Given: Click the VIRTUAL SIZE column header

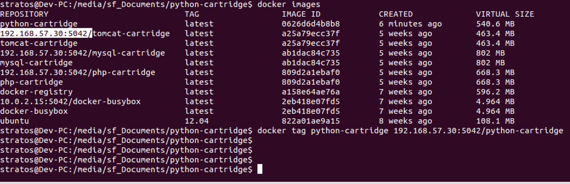Looking at the screenshot, I should click(x=505, y=14).
